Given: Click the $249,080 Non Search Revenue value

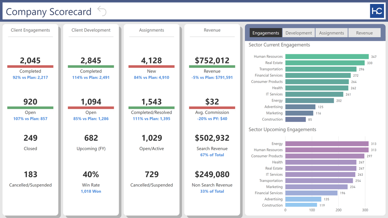Looking at the screenshot, I should 212,175.
